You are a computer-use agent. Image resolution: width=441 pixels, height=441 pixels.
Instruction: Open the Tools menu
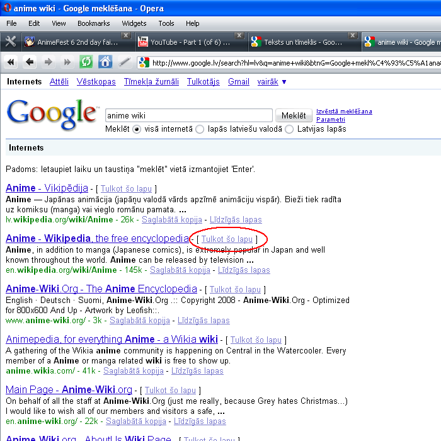click(166, 23)
